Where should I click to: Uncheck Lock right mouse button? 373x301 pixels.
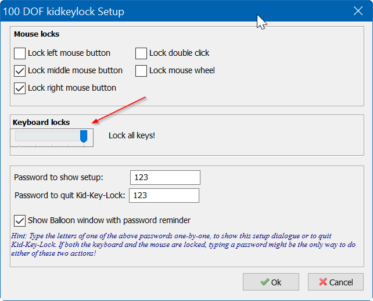click(x=20, y=88)
